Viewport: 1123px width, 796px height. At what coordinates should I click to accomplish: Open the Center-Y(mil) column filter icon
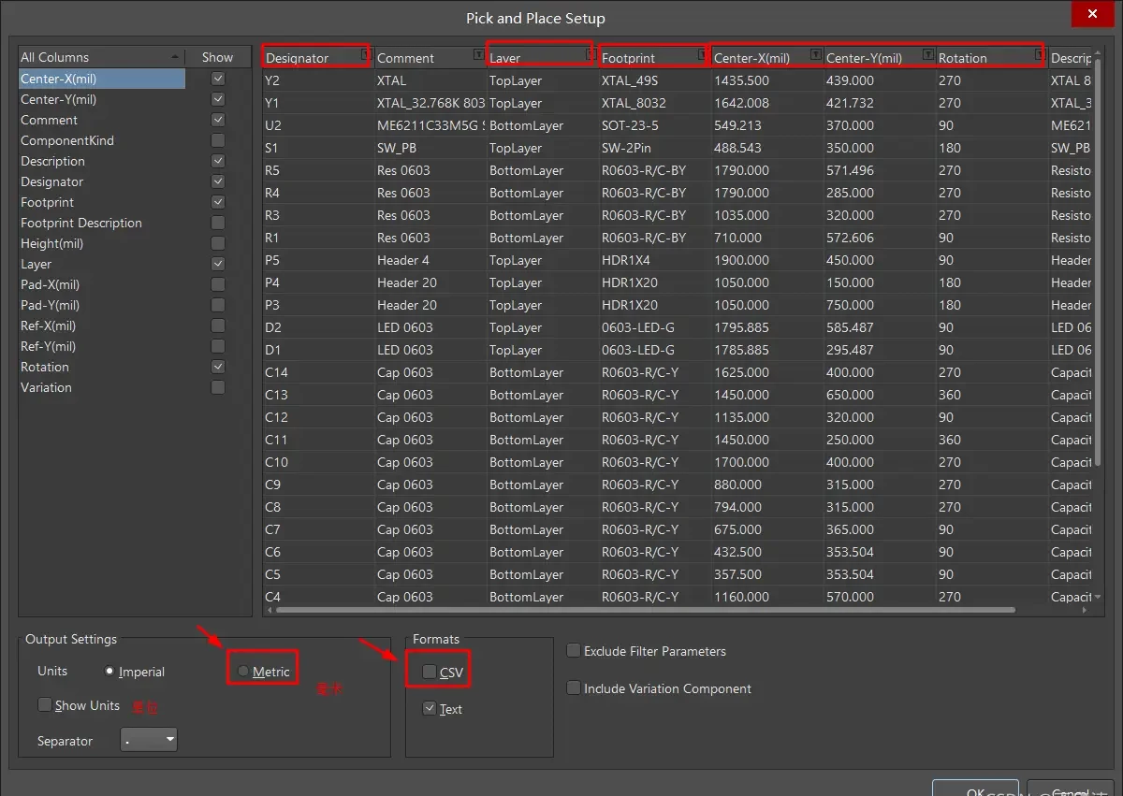click(927, 55)
